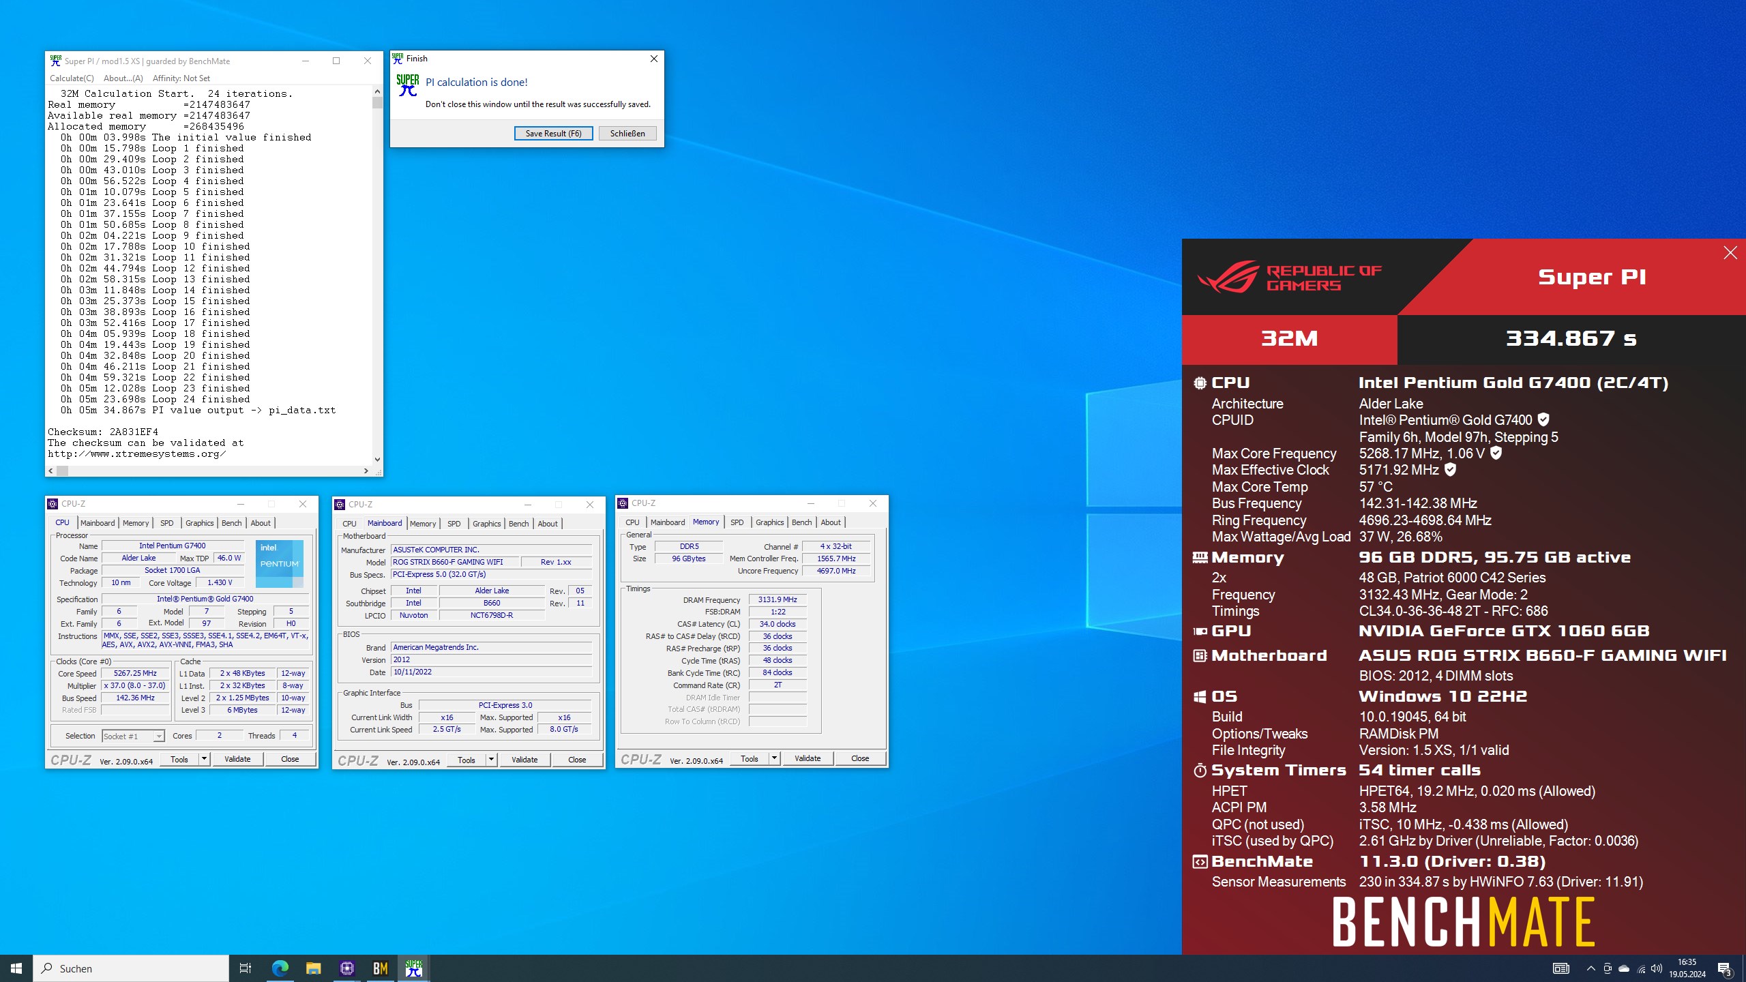Click the System Timers clock icon
1746x982 pixels.
tap(1200, 771)
